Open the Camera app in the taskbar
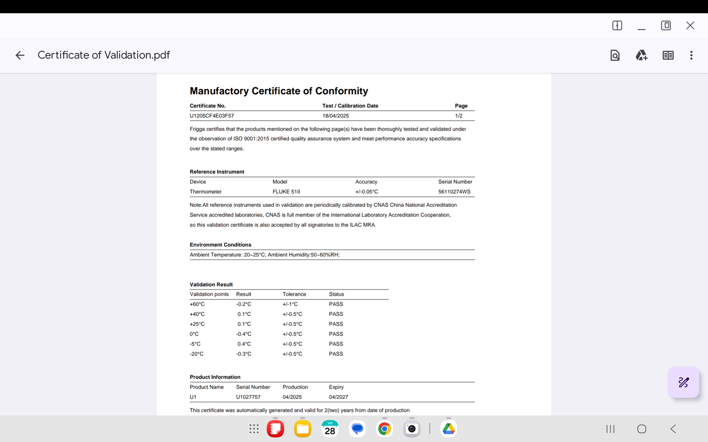 412,429
